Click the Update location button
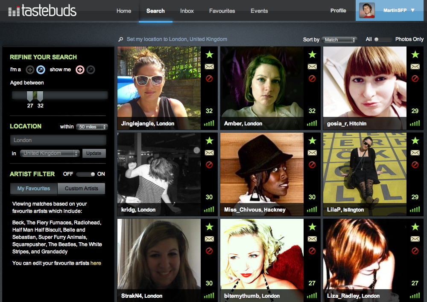Image resolution: width=427 pixels, height=302 pixels. point(94,153)
